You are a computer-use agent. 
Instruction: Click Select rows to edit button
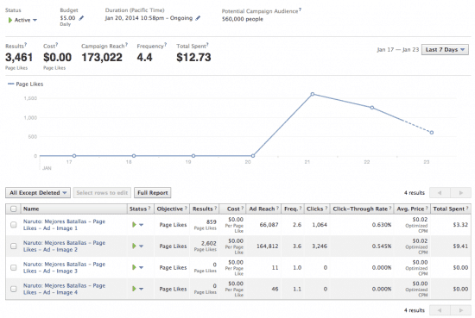(x=102, y=192)
